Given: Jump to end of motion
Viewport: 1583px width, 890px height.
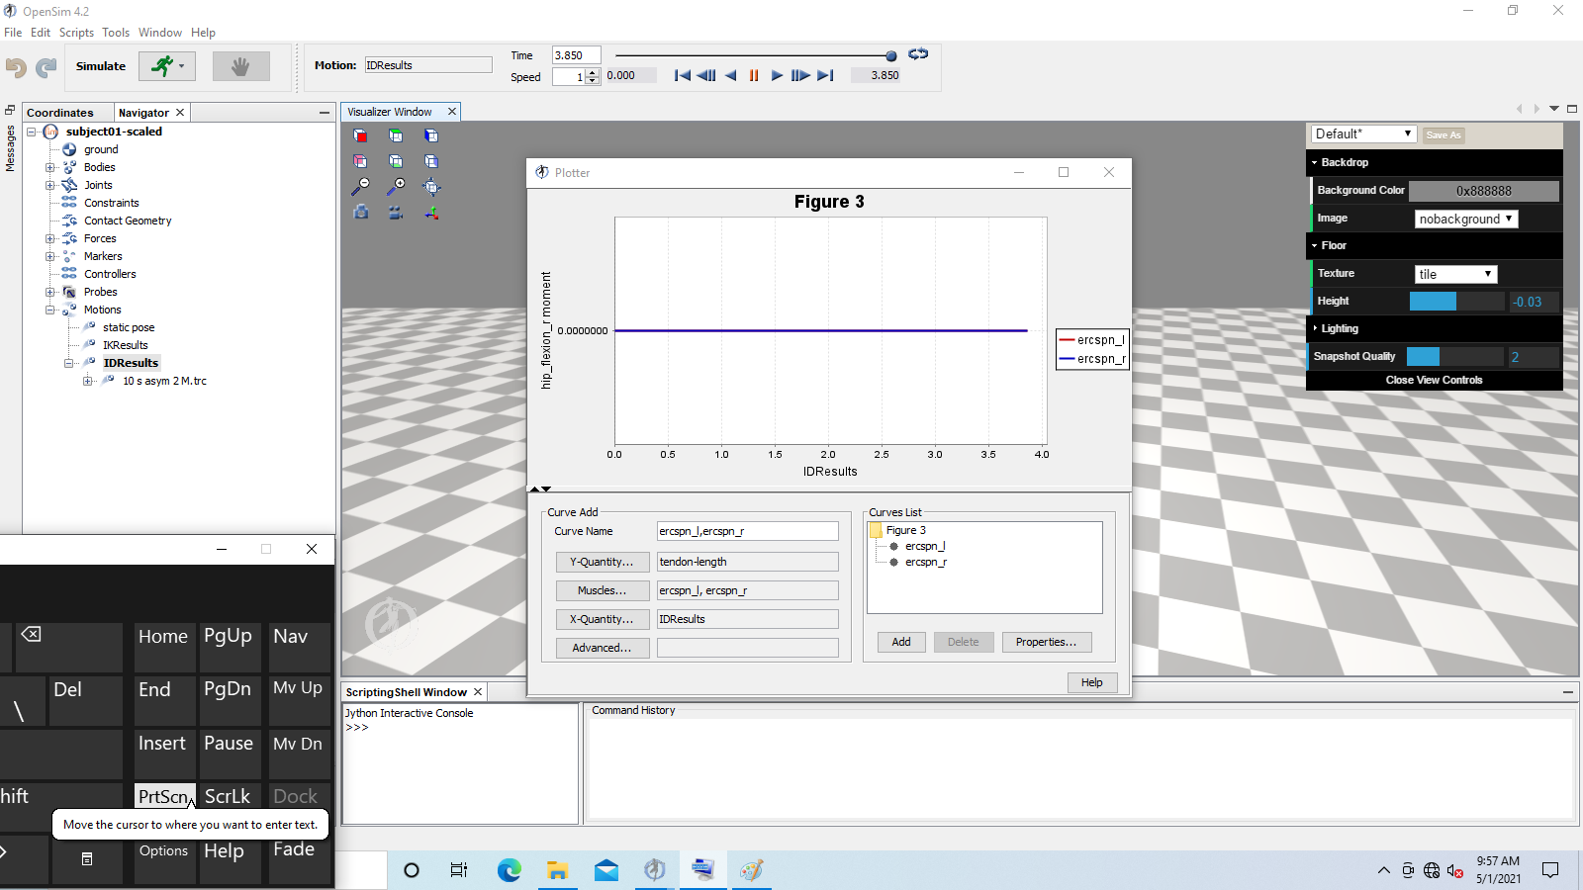Looking at the screenshot, I should [825, 75].
